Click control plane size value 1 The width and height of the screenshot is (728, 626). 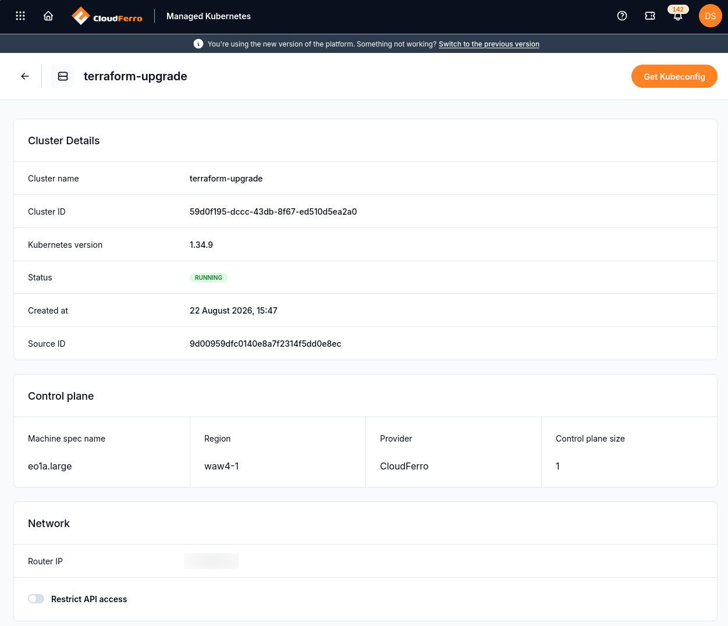pos(558,466)
